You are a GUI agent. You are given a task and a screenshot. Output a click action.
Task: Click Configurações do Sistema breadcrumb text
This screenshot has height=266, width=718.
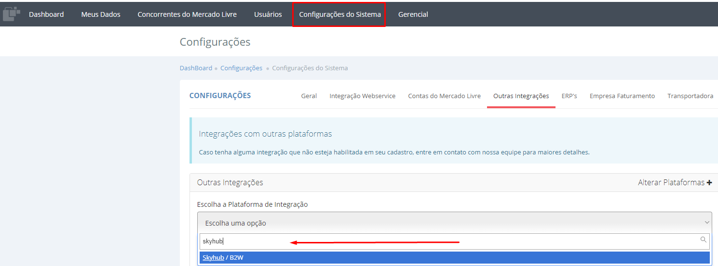(x=310, y=68)
